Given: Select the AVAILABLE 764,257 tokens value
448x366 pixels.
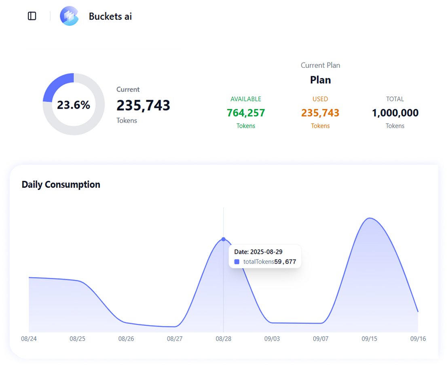Looking at the screenshot, I should point(246,113).
